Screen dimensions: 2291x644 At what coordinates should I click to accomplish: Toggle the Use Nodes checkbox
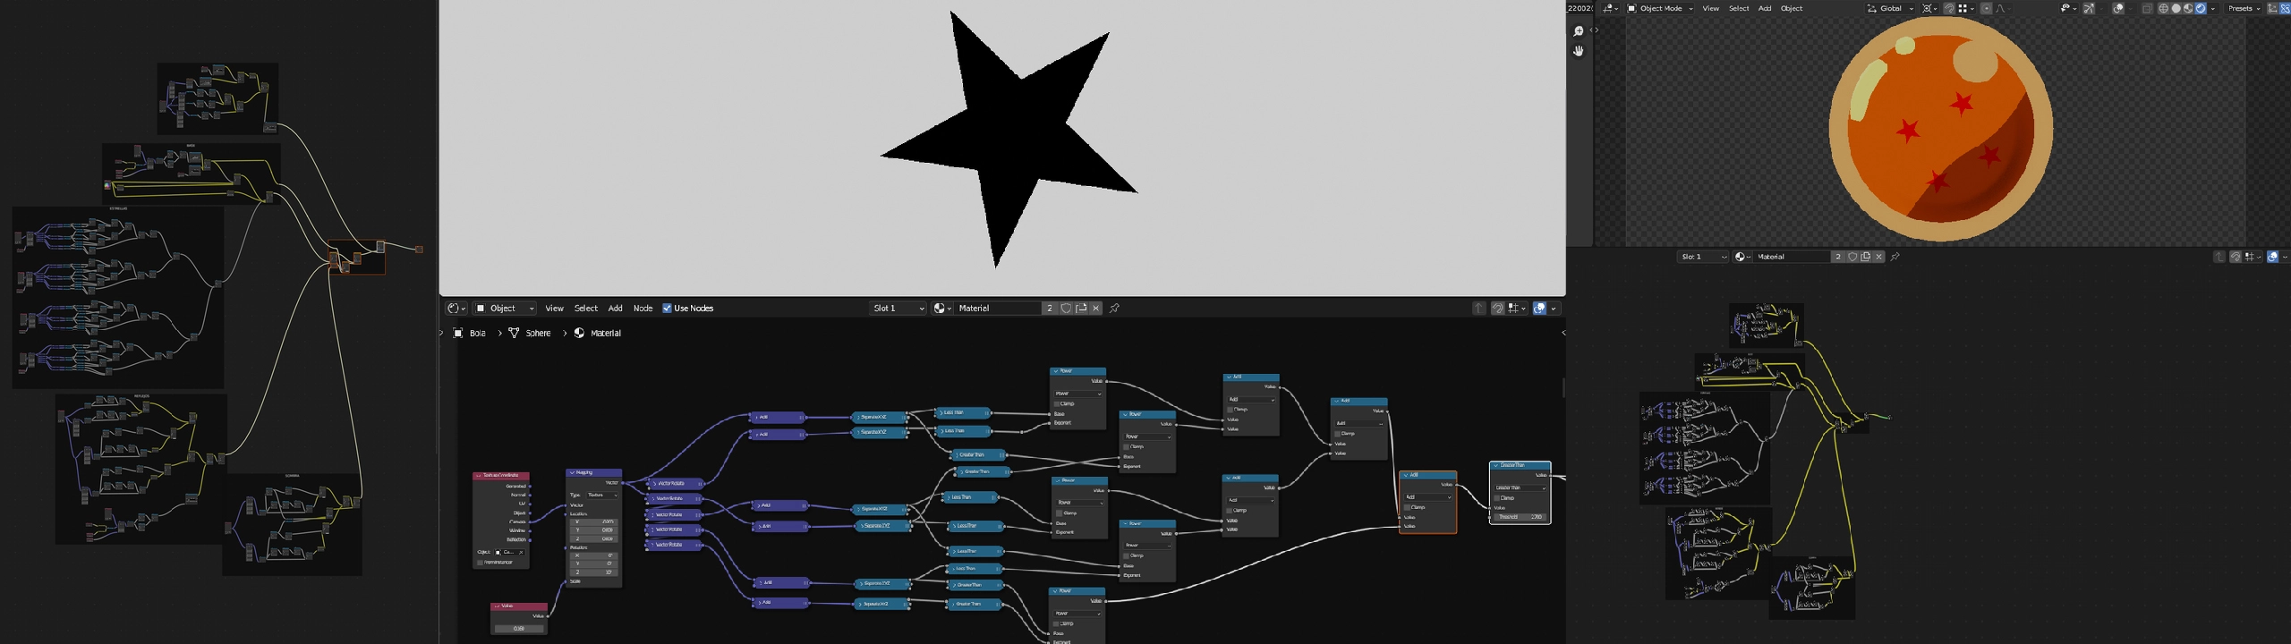click(667, 309)
